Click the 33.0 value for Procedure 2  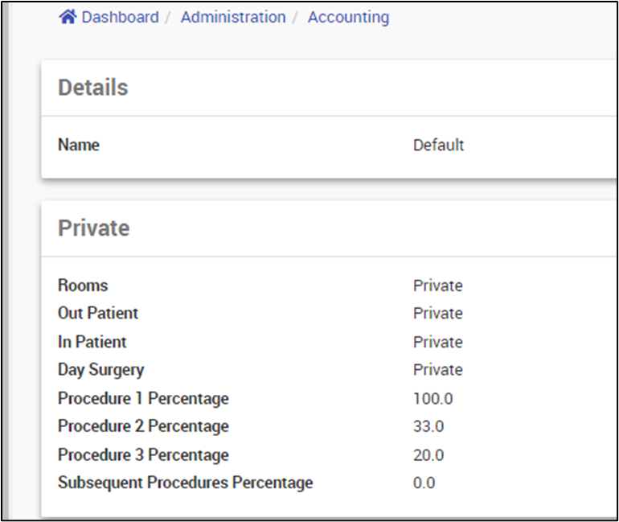tap(428, 426)
